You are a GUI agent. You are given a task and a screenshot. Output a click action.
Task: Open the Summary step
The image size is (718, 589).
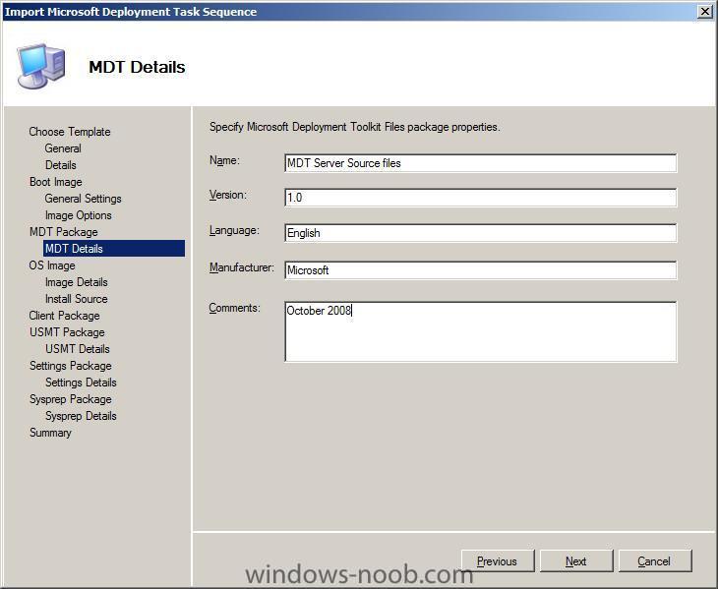pyautogui.click(x=50, y=433)
